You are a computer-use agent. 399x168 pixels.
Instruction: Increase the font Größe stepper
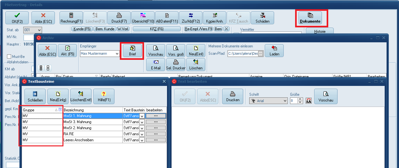pos(300,99)
